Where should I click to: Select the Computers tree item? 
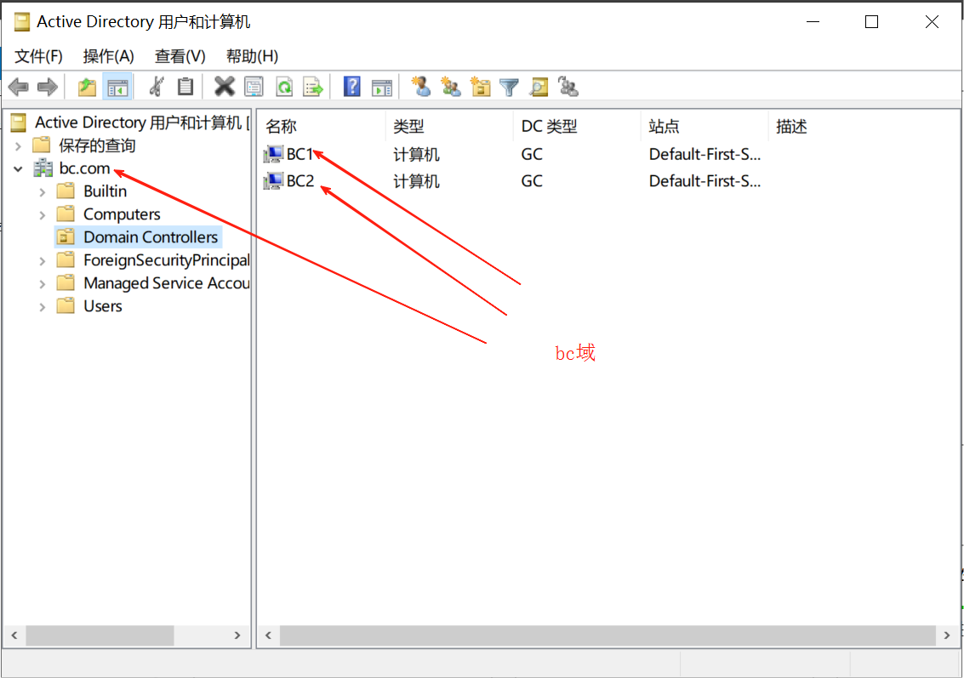(x=122, y=214)
